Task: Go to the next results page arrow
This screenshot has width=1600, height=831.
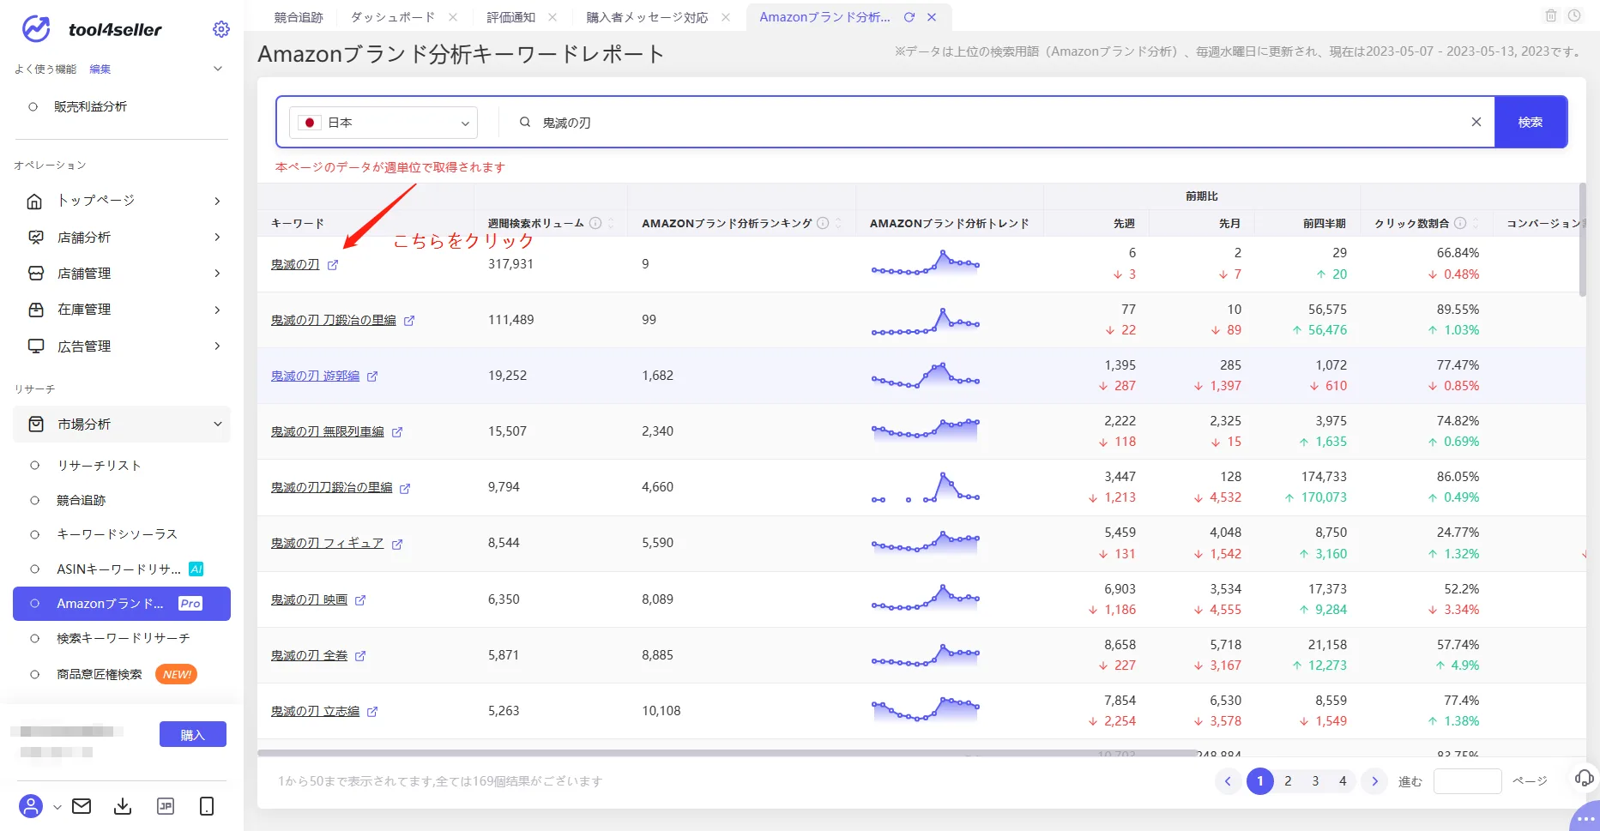Action: (x=1374, y=781)
